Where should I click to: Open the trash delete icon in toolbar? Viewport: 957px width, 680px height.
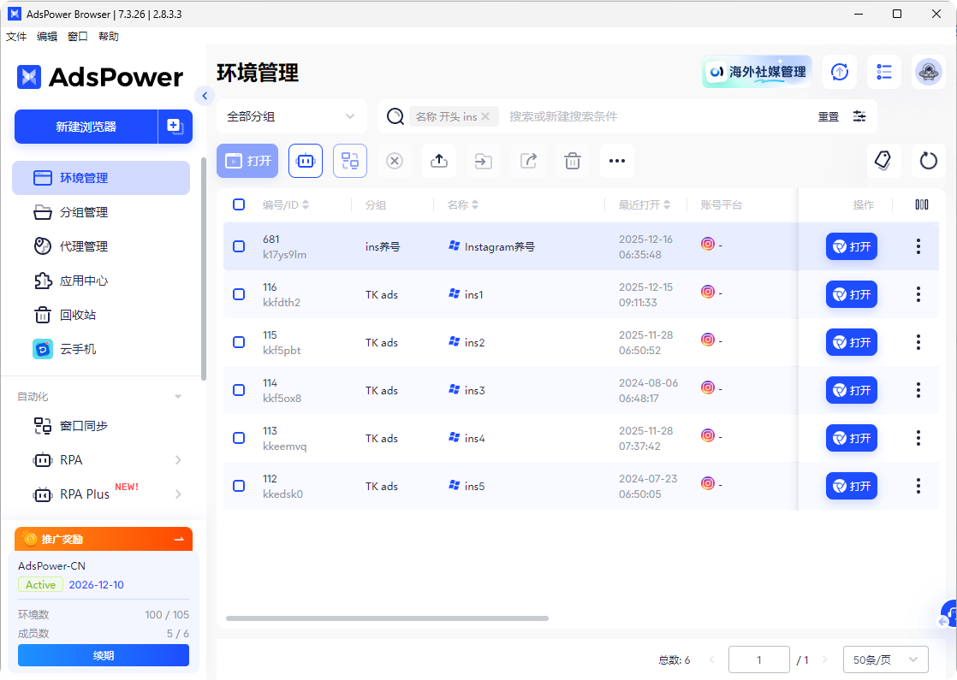pos(573,161)
